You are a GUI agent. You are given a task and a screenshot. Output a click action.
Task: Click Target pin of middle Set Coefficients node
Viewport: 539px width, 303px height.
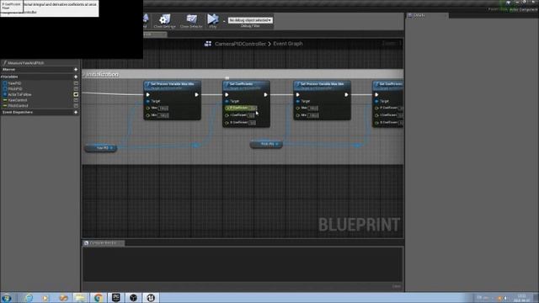(x=227, y=101)
